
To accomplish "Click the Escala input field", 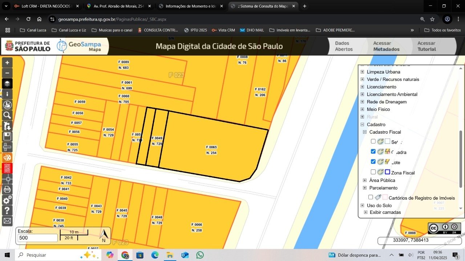I will point(37,238).
